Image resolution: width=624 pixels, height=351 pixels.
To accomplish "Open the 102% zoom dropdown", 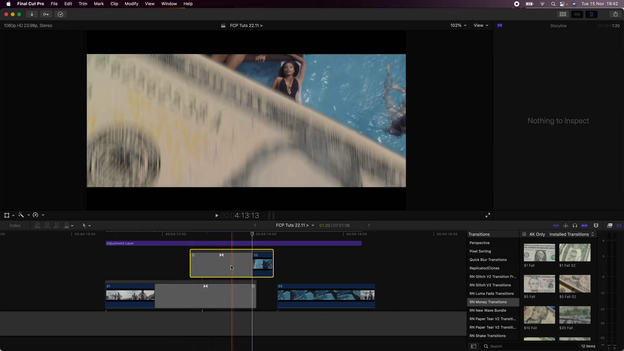I will (x=458, y=25).
